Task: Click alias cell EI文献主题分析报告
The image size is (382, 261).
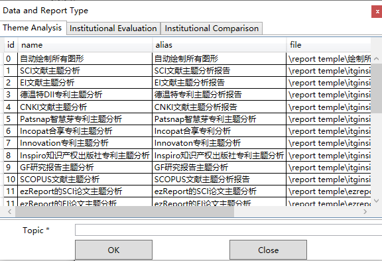Action: point(220,82)
